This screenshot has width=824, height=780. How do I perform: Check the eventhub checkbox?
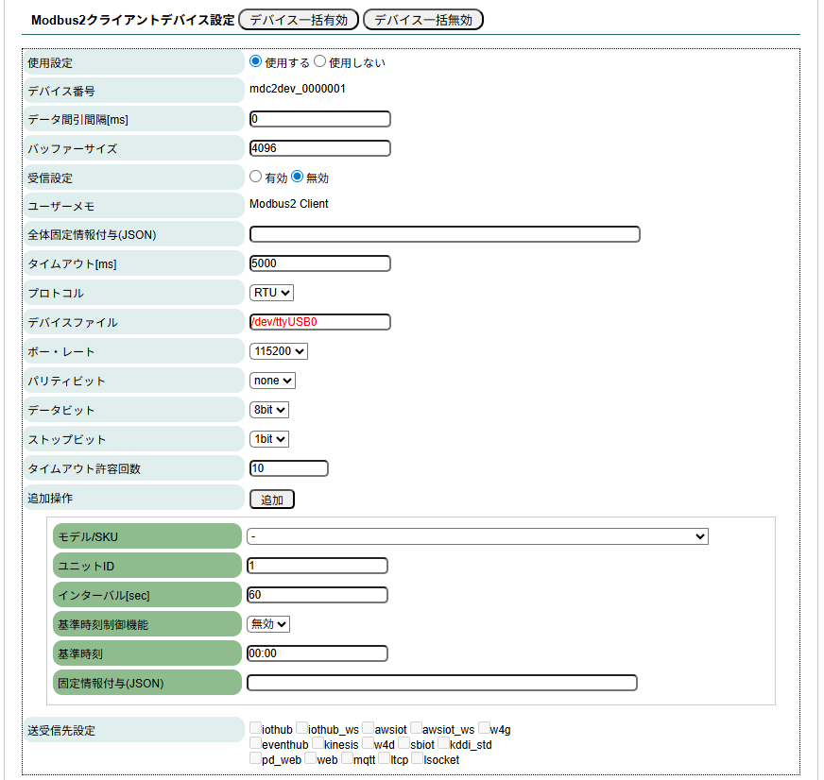point(255,743)
